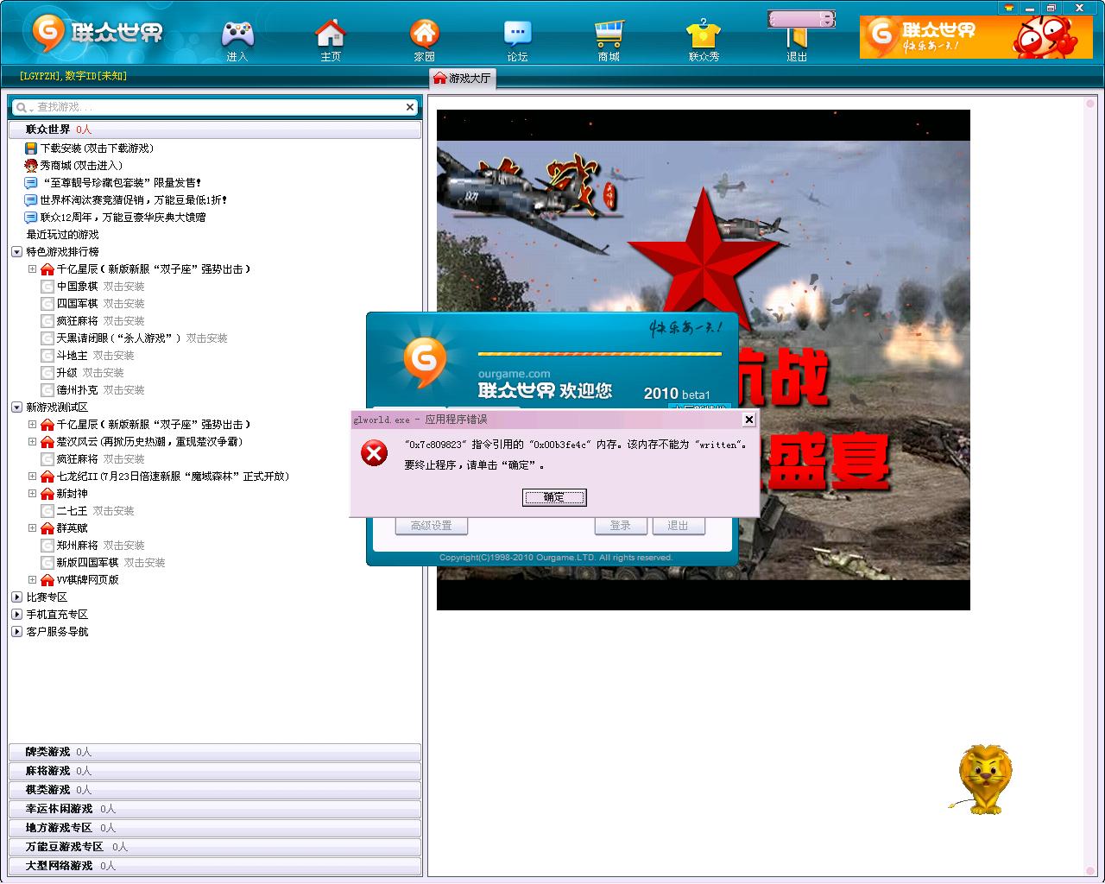The image size is (1105, 884).
Task: Click 双击安装 next to 郑州麻将
Action: click(x=124, y=546)
